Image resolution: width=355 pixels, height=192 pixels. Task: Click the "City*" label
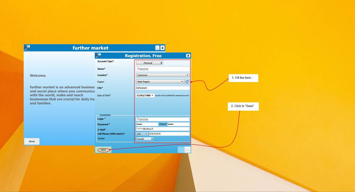coord(100,88)
